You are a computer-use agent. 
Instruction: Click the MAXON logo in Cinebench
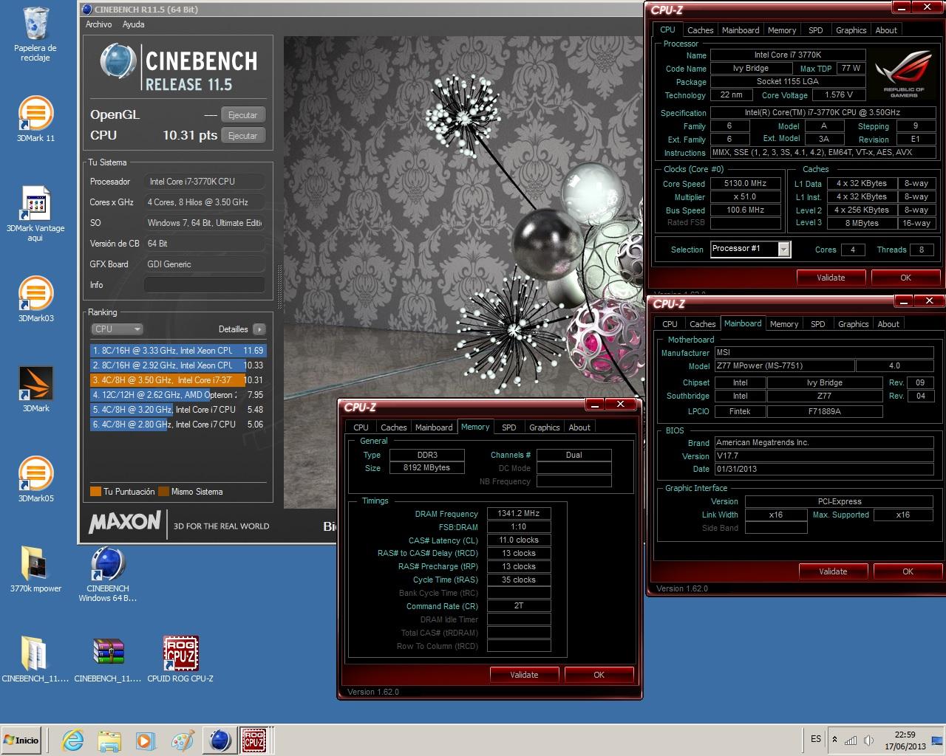tap(124, 522)
